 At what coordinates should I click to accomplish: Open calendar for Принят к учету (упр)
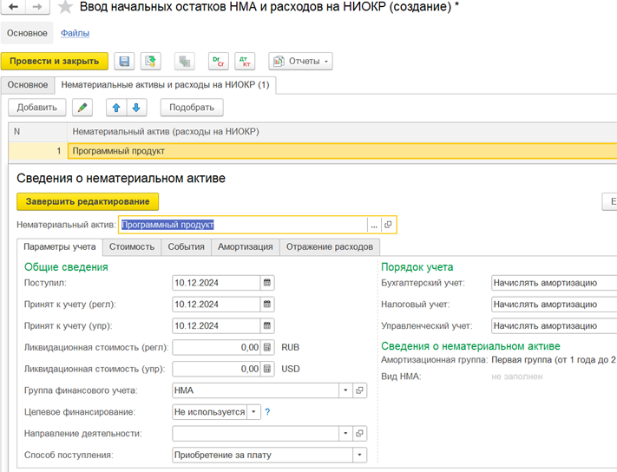click(267, 326)
